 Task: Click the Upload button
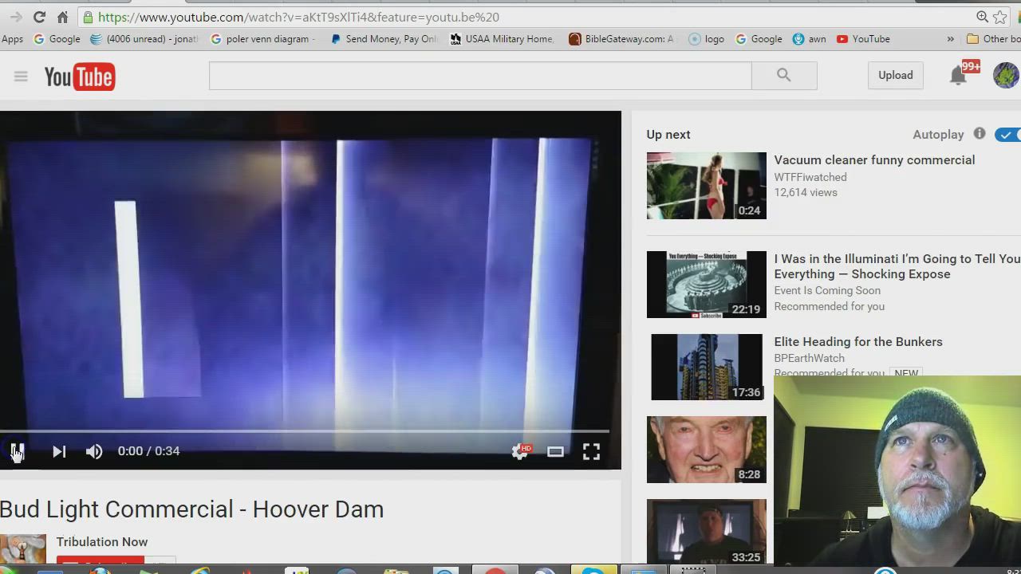pos(895,75)
